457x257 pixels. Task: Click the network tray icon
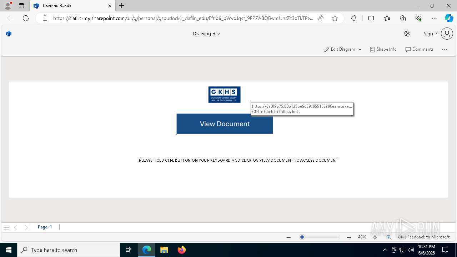[402, 250]
